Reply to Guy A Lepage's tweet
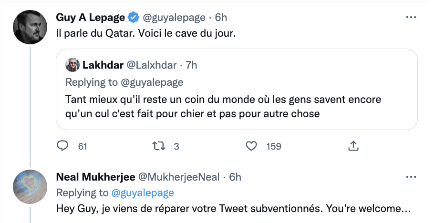435x223 pixels. click(62, 146)
